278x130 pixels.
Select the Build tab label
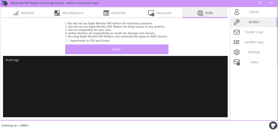pyautogui.click(x=209, y=13)
